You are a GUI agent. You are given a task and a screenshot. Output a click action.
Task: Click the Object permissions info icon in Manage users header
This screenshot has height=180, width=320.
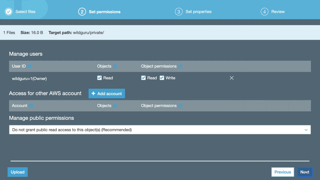coord(180,66)
